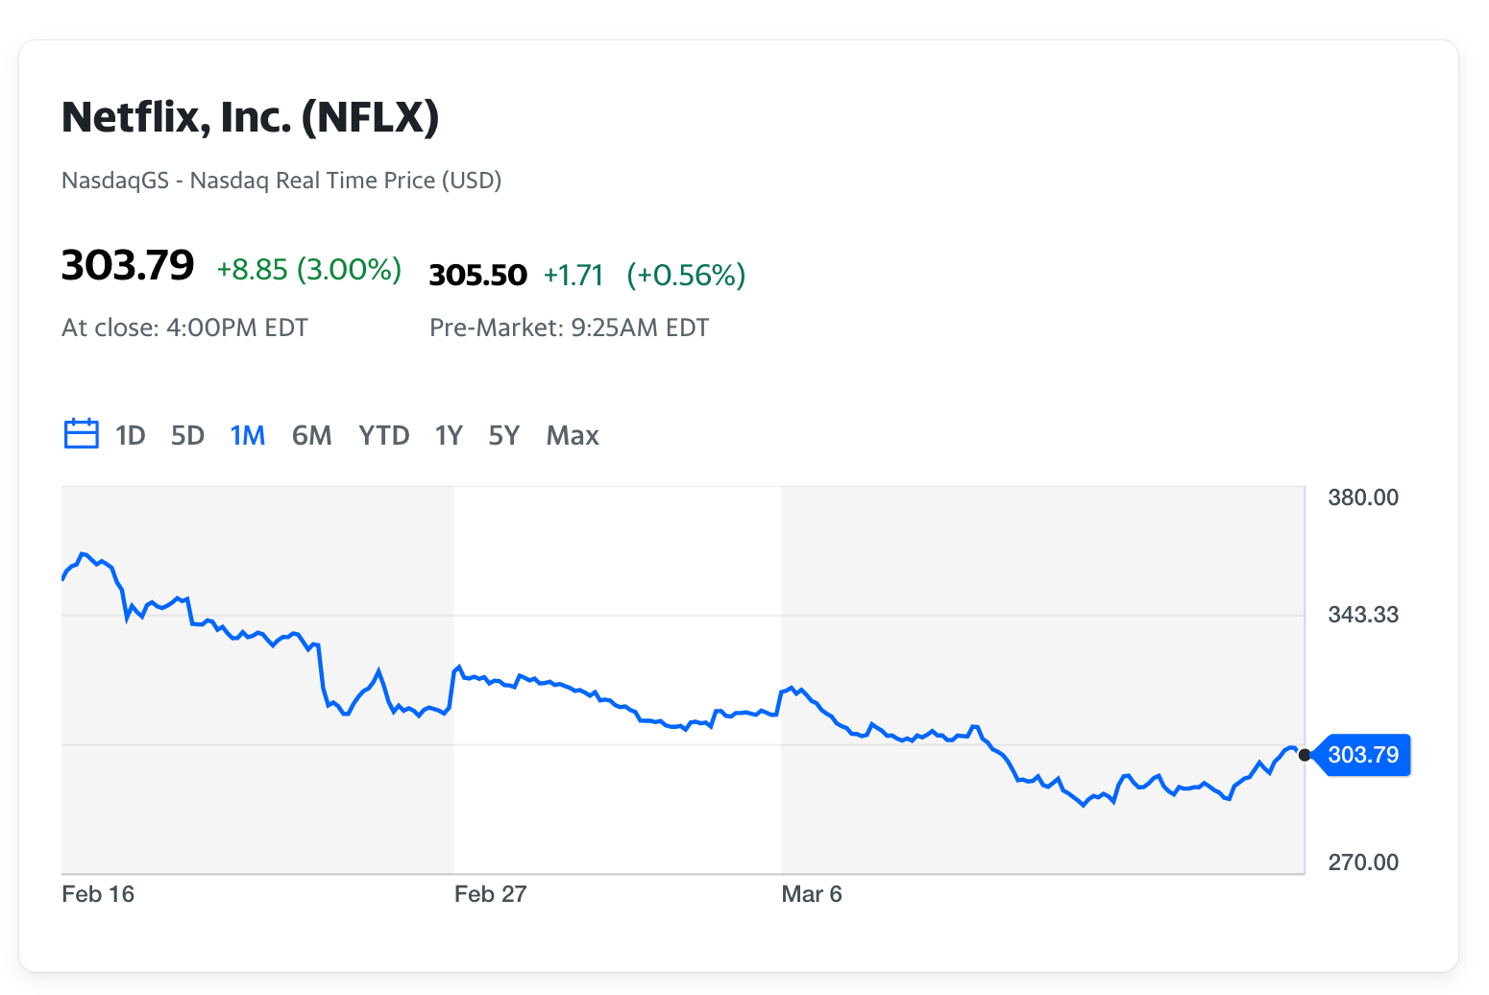Image resolution: width=1489 pixels, height=995 pixels.
Task: Switch to the 5Y chart view
Action: tap(503, 436)
